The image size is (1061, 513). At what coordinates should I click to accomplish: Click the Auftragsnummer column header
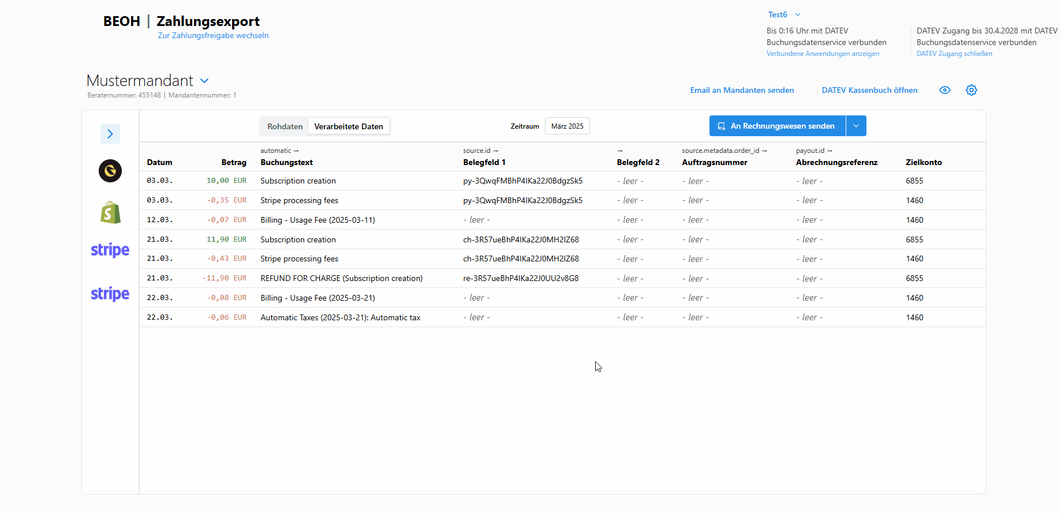point(715,162)
